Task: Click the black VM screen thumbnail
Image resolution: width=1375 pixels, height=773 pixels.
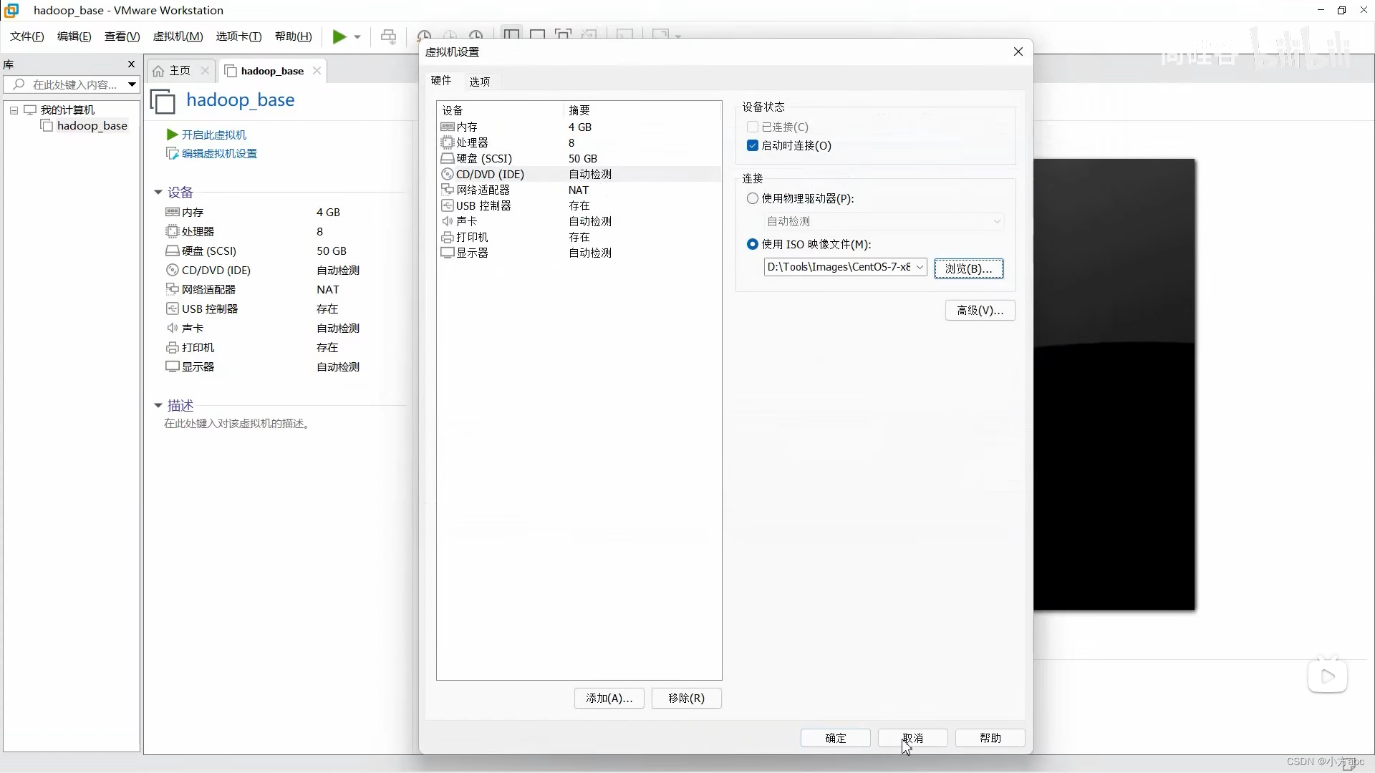Action: pos(1114,384)
